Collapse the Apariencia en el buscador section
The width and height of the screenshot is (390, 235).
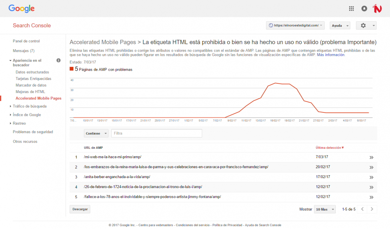click(10, 60)
